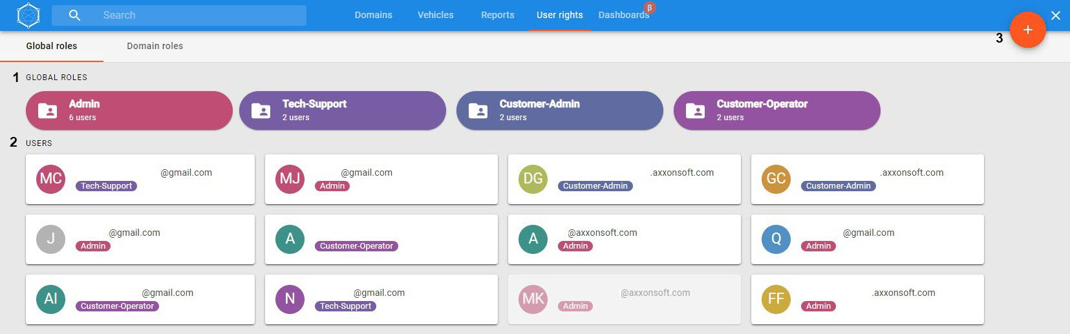Click the DG user avatar
1070x334 pixels.
point(533,179)
